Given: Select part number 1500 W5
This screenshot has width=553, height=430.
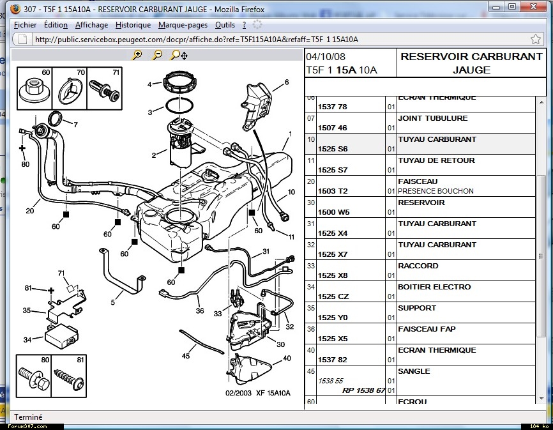Looking at the screenshot, I should point(333,212).
